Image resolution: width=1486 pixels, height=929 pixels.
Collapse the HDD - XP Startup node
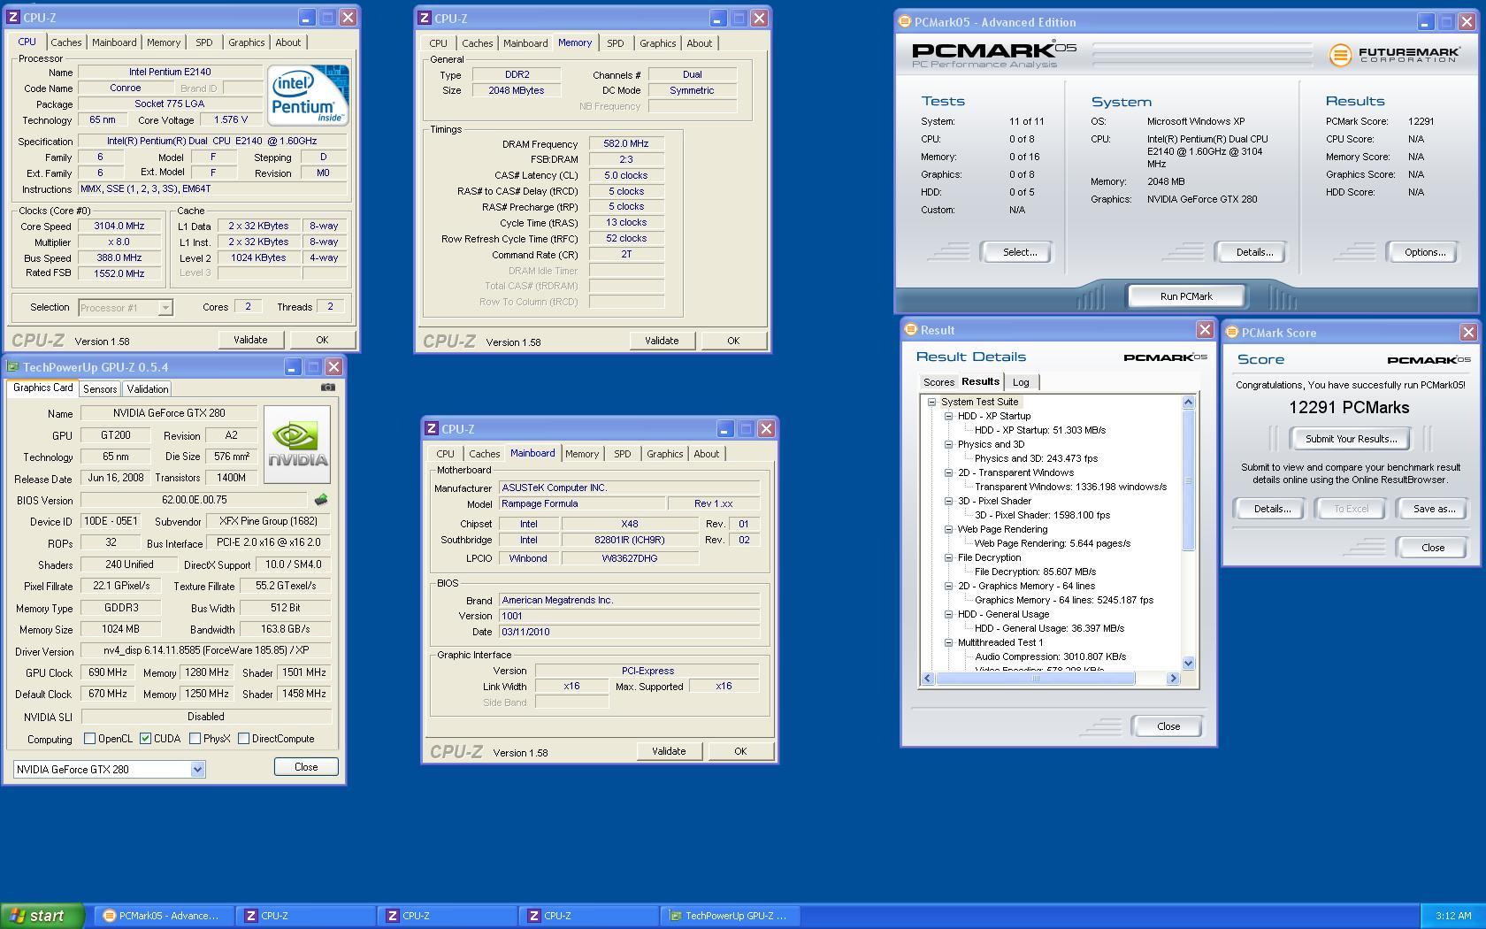(x=948, y=416)
